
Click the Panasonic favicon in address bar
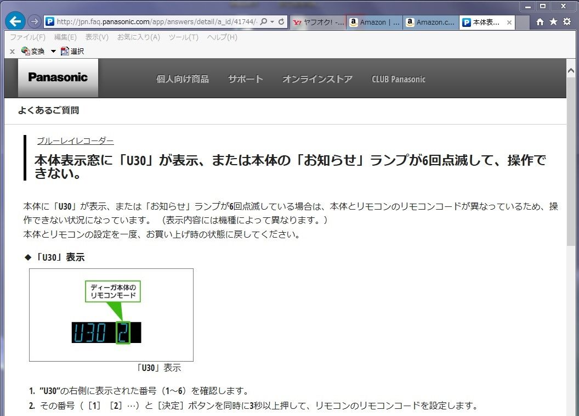(x=50, y=22)
